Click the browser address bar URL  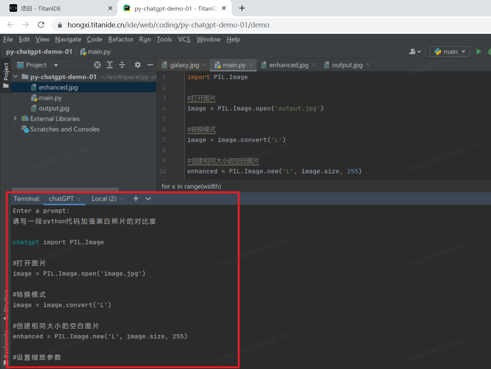coord(168,25)
